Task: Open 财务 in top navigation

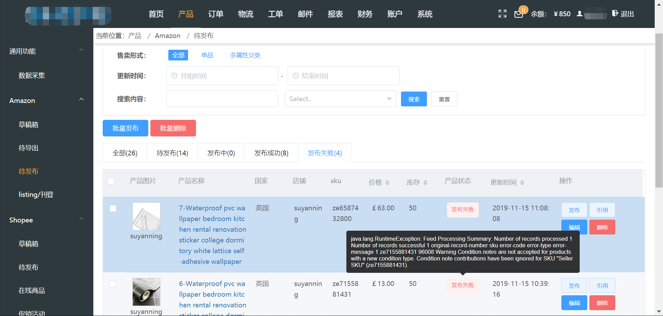Action: (365, 14)
